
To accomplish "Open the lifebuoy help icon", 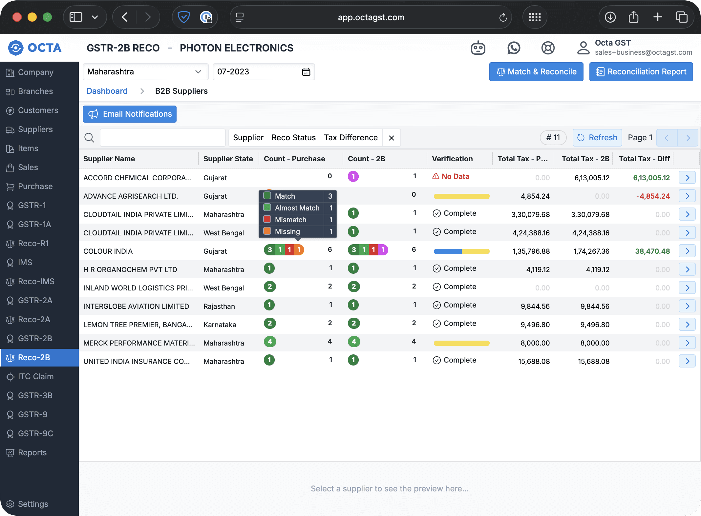I will [x=548, y=48].
